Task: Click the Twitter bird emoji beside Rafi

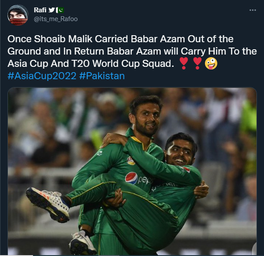Action: pyautogui.click(x=52, y=10)
